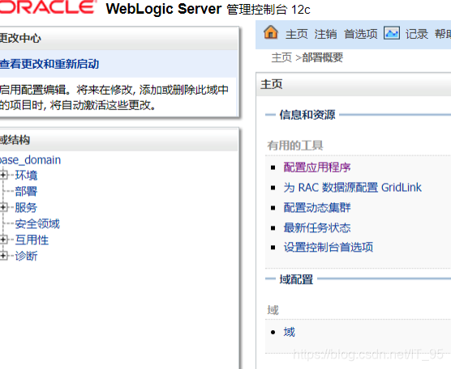Open 首选项 preferences
Image resolution: width=451 pixels, height=369 pixels.
coord(361,34)
